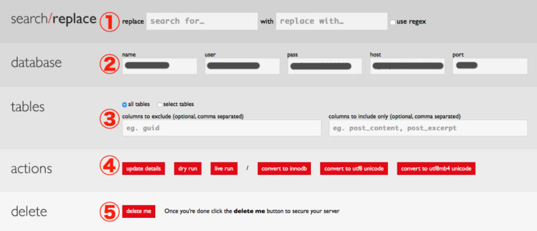Click the database user field
537x231 pixels.
[242, 66]
